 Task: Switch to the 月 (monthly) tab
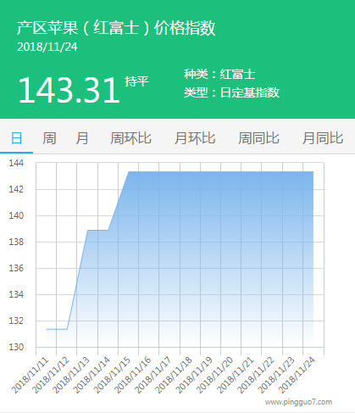82,138
